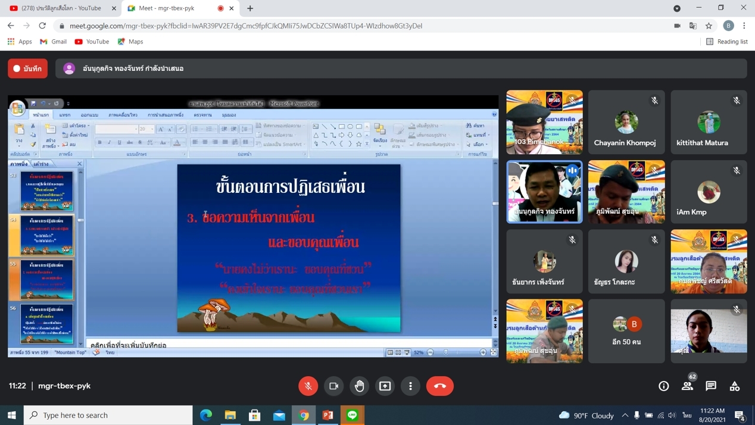Click the red recording indicator button
The height and width of the screenshot is (425, 755).
pos(28,68)
